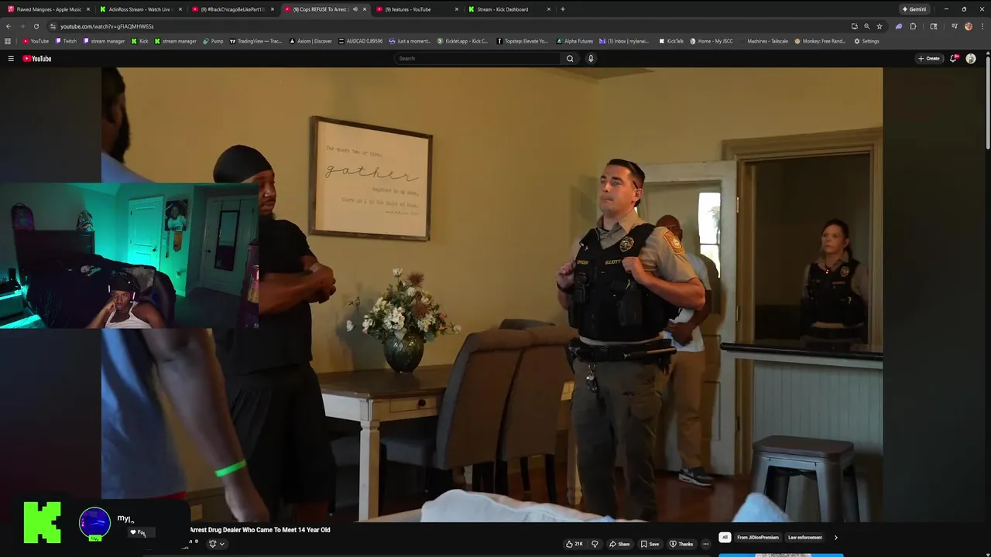Reload the current page
The height and width of the screenshot is (557, 991).
[x=36, y=26]
